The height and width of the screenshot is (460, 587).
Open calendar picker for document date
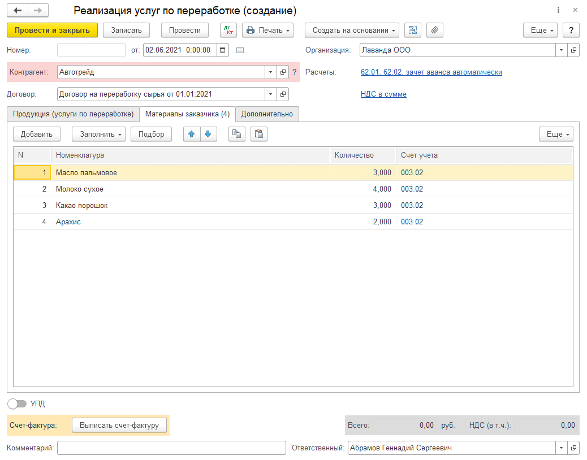click(222, 50)
